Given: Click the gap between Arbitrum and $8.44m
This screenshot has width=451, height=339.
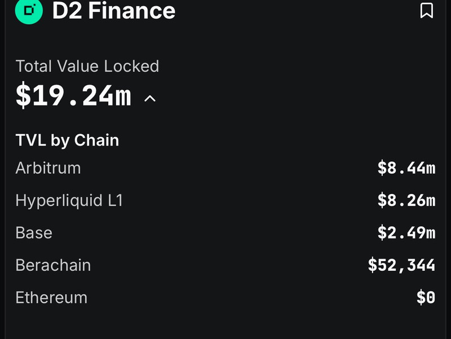Looking at the screenshot, I should (225, 168).
